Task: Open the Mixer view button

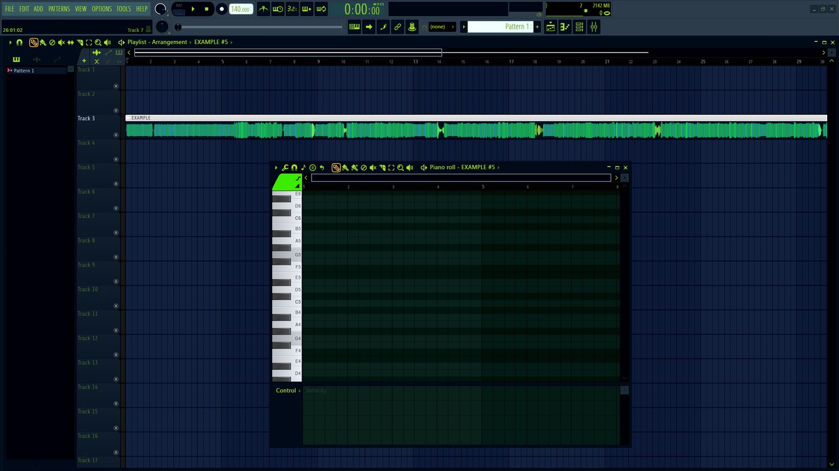Action: point(593,26)
